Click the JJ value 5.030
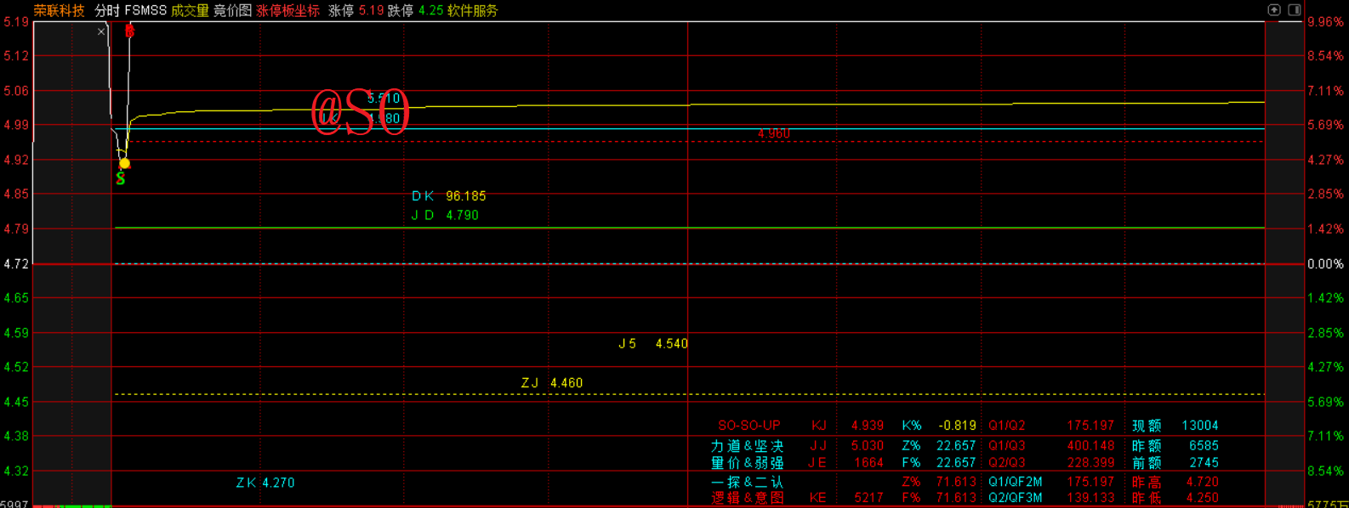 click(x=868, y=446)
